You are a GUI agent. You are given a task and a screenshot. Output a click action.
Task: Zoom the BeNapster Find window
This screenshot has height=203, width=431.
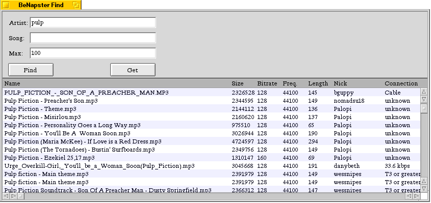76,5
